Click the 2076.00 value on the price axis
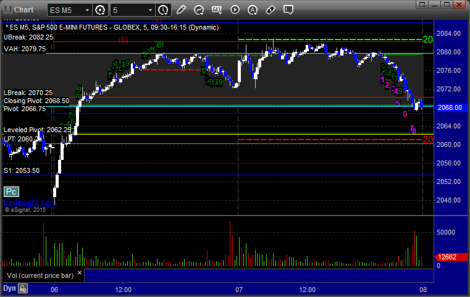This screenshot has width=470, height=297. (448, 71)
